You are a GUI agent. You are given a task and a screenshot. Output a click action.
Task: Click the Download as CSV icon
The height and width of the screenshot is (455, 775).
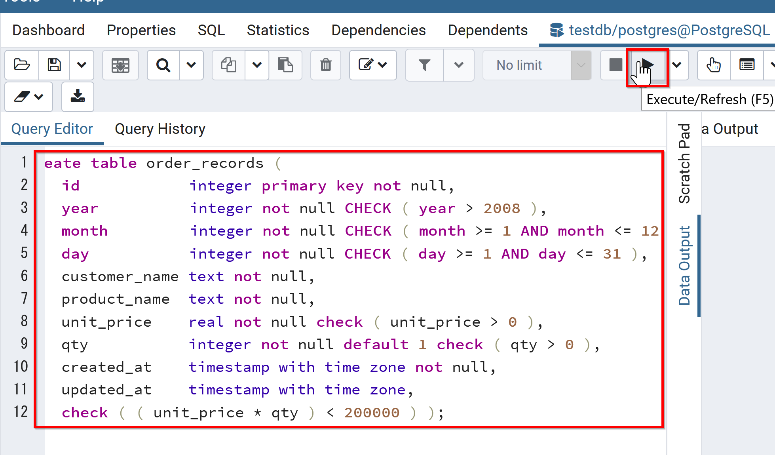coord(78,97)
